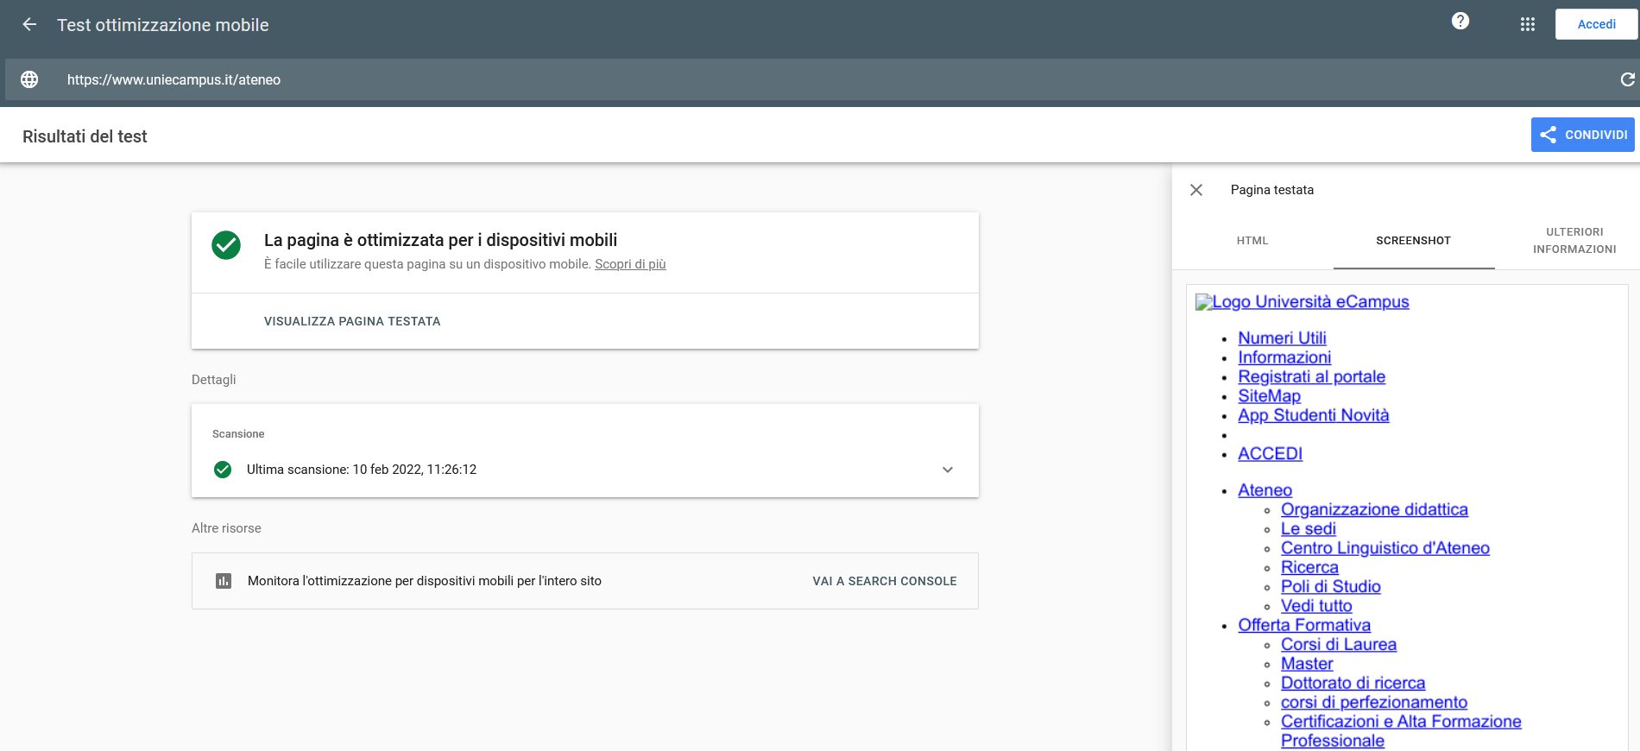
Task: Expand the Ultima scansione details
Action: point(947,470)
